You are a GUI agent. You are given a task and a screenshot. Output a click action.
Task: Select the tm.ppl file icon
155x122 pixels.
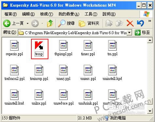tap(112, 45)
